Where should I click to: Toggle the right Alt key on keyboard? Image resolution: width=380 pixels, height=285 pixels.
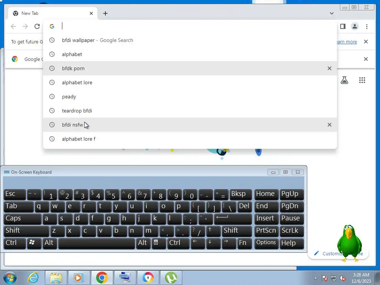(143, 243)
